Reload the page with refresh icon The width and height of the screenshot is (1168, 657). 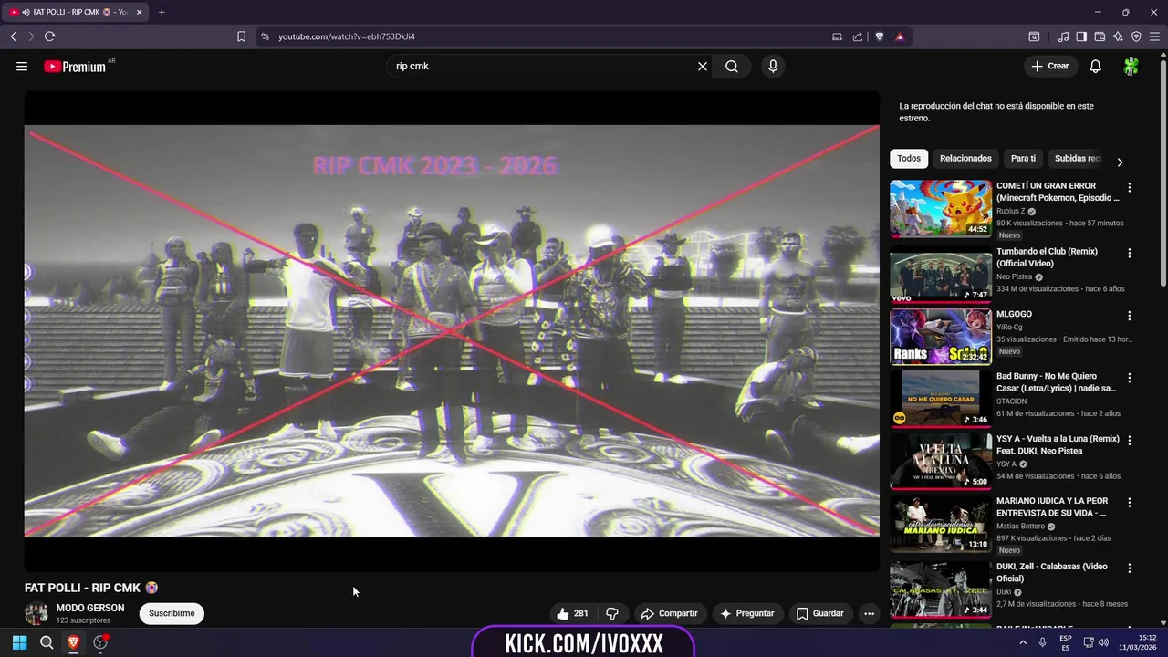coord(49,36)
